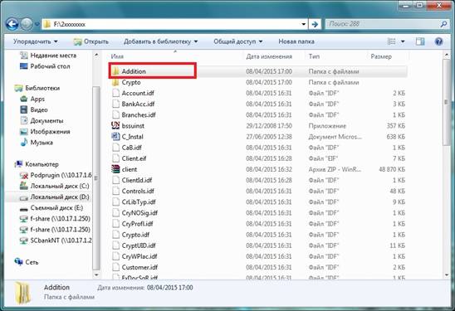Open Apps library in sidebar
This screenshot has height=311, width=455.
[x=32, y=99]
